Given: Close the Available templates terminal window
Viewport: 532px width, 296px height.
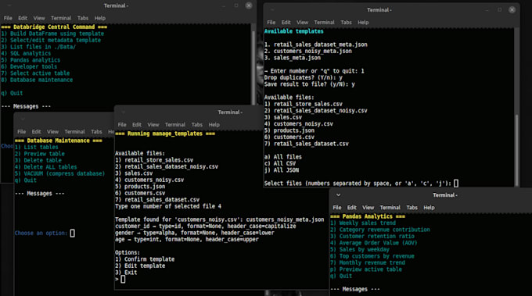Looking at the screenshot, I should pyautogui.click(x=512, y=10).
